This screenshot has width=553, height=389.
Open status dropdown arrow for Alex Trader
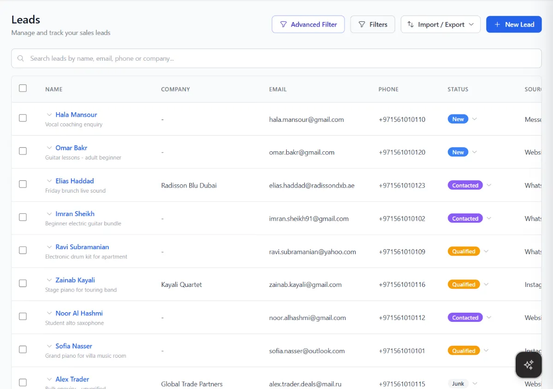(x=475, y=383)
